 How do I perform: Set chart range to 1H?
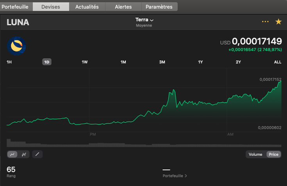[x=9, y=62]
